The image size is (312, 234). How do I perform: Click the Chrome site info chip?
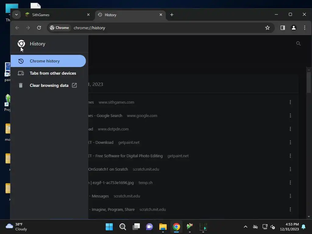click(59, 28)
